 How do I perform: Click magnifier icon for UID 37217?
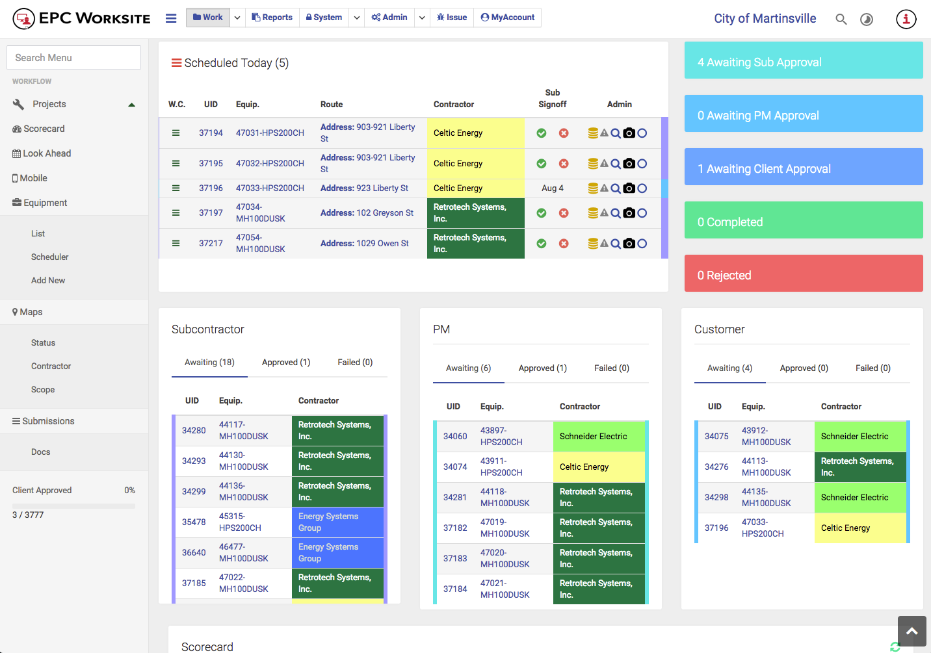(616, 244)
